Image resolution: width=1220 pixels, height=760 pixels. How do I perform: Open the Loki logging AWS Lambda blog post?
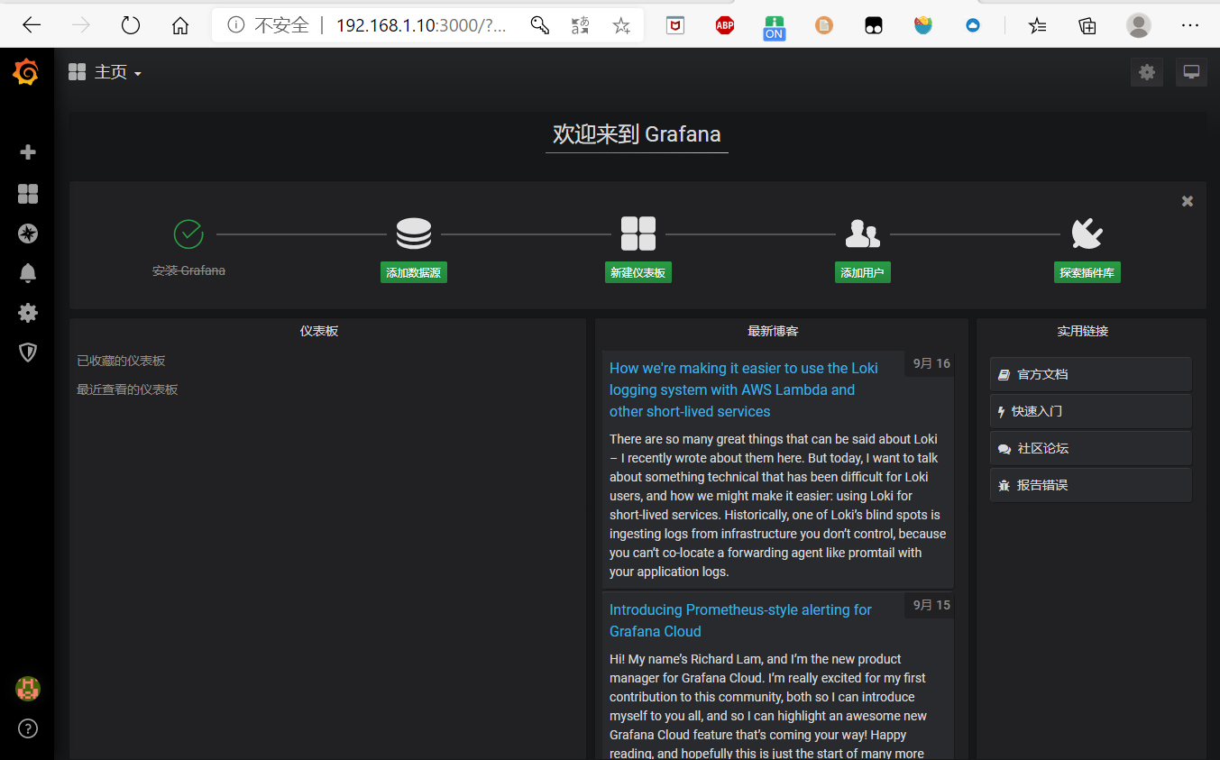click(x=744, y=389)
